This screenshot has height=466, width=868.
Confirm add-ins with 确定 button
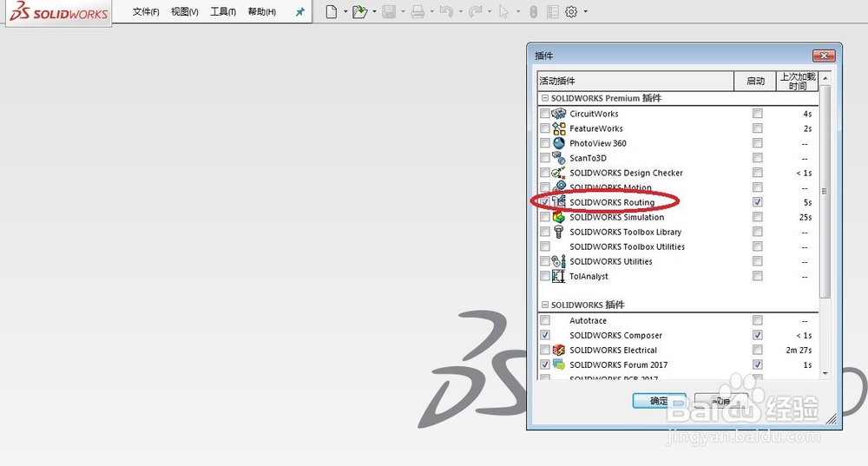click(660, 401)
